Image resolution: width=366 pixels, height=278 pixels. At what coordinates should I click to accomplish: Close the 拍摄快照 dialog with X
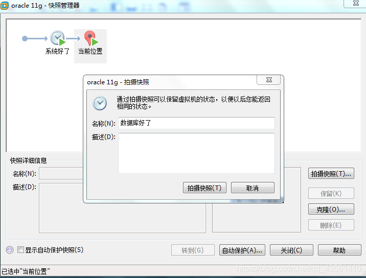click(269, 80)
